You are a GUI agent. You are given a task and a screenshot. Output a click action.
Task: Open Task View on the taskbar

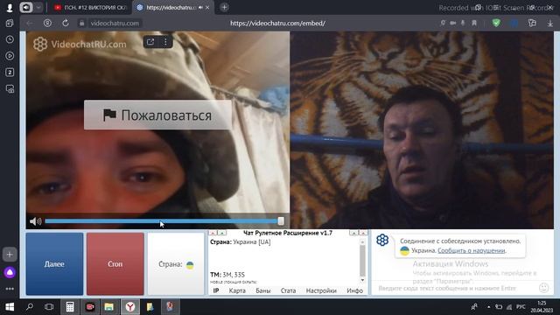coord(49,307)
